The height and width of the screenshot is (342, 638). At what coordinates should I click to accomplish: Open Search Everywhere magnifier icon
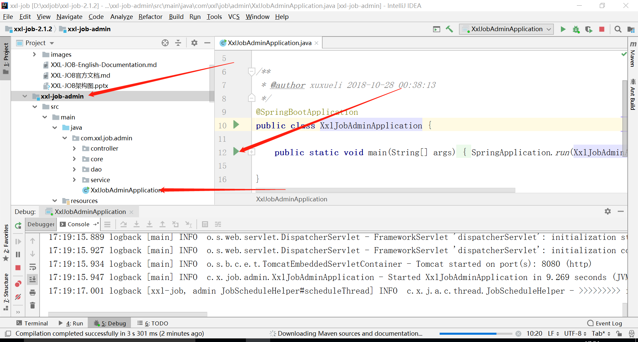coord(618,29)
